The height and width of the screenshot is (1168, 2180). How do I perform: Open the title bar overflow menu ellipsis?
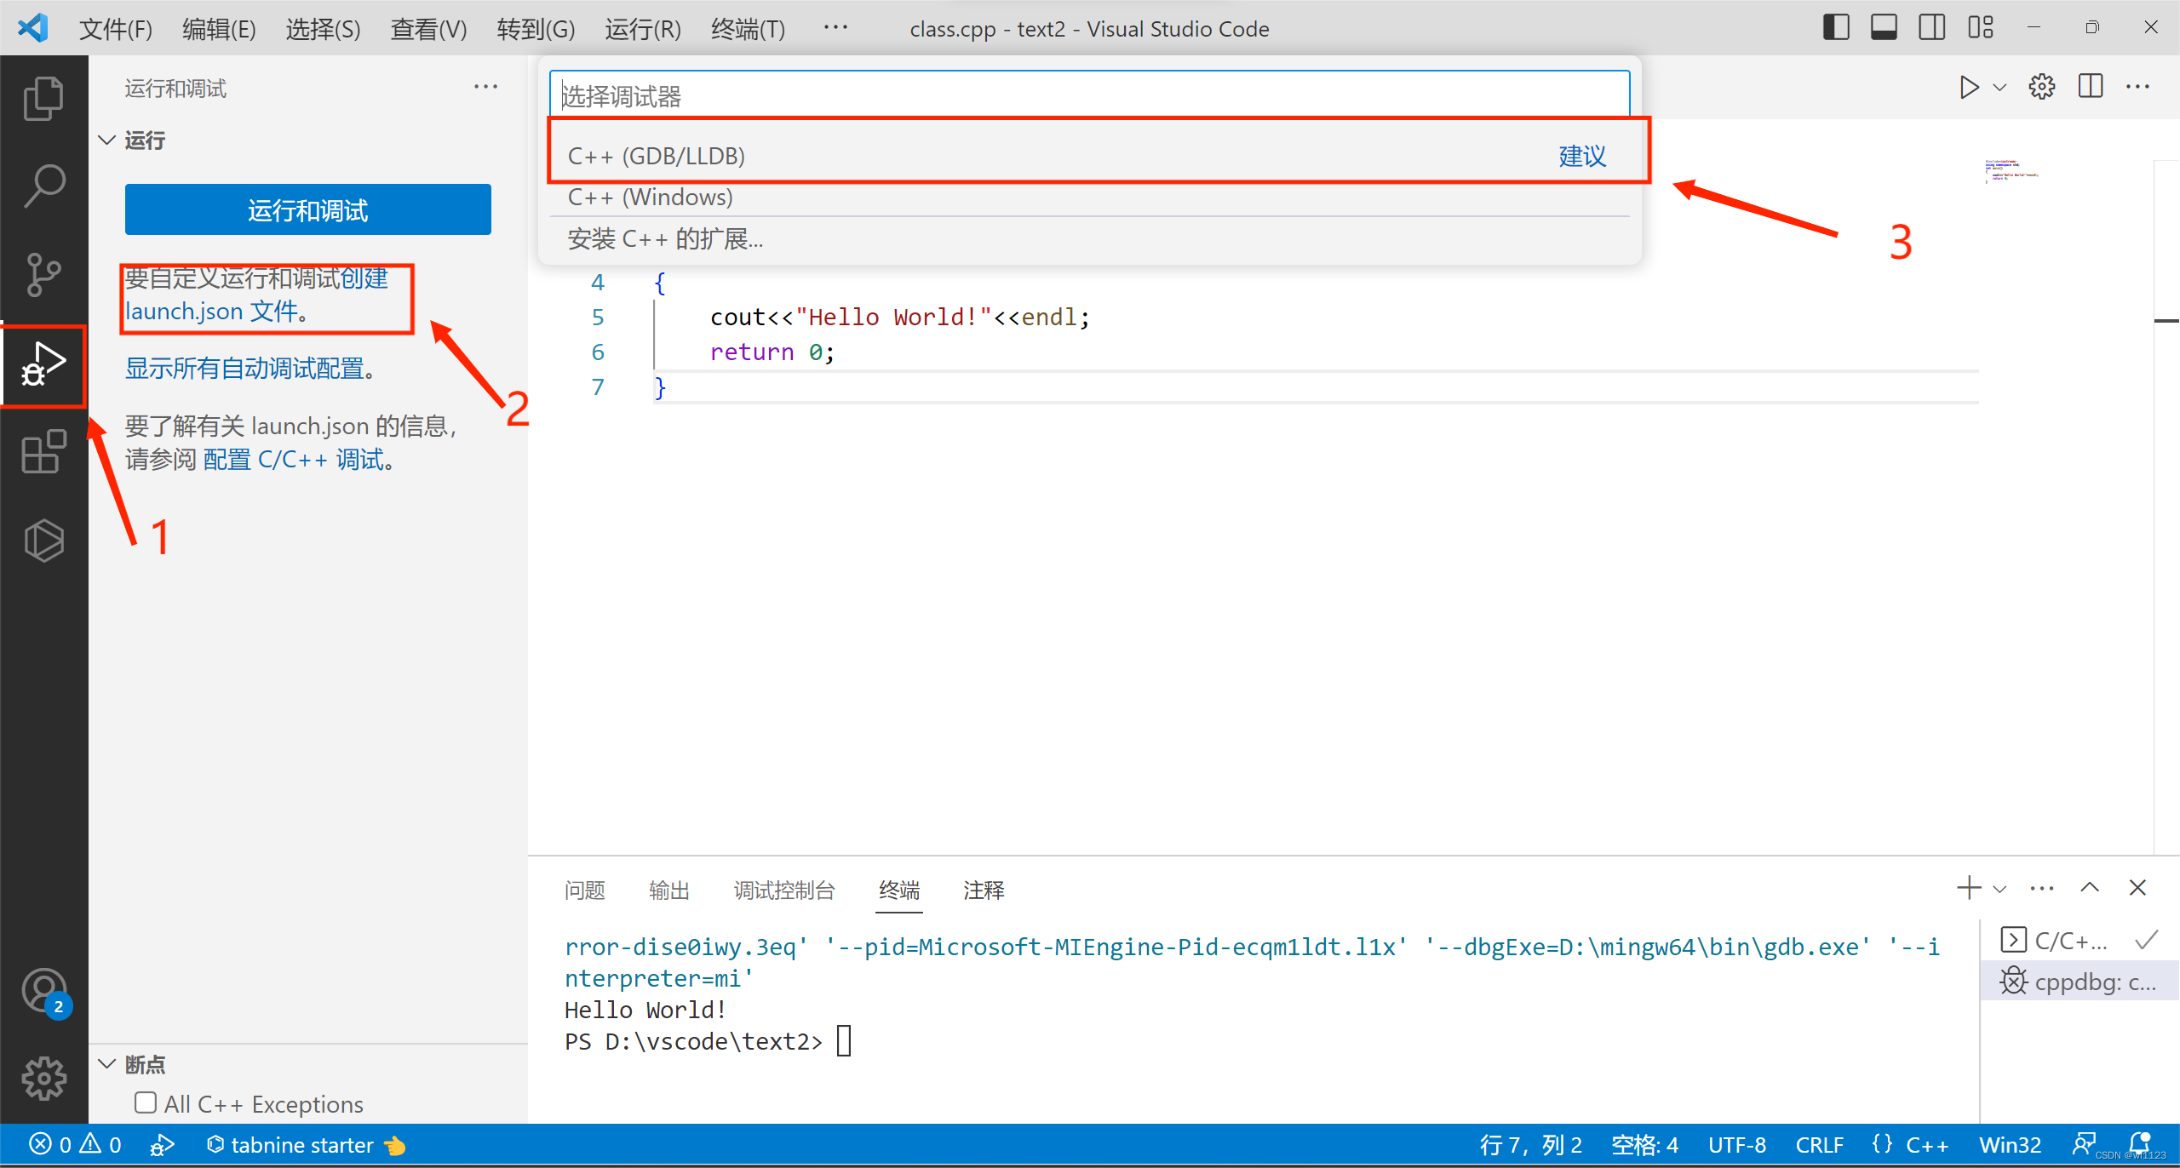pyautogui.click(x=835, y=28)
